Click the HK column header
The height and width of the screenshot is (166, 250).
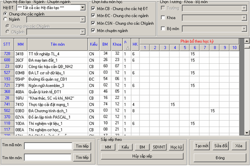[135, 45]
